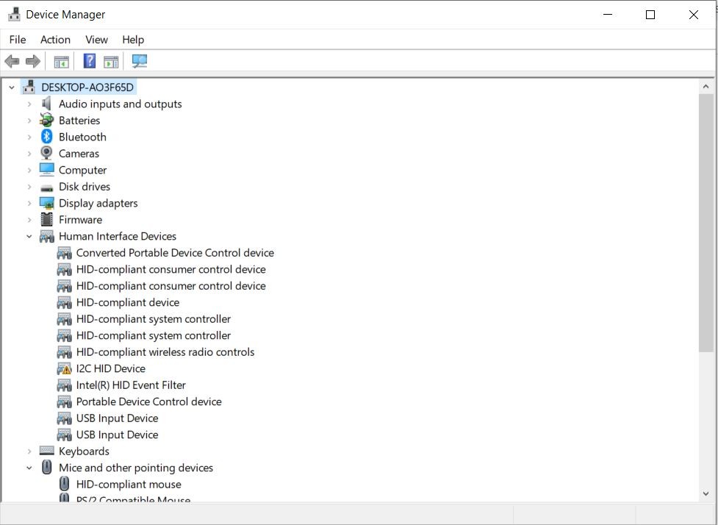Click the Human Interface Devices category icon
The height and width of the screenshot is (525, 718).
point(47,236)
